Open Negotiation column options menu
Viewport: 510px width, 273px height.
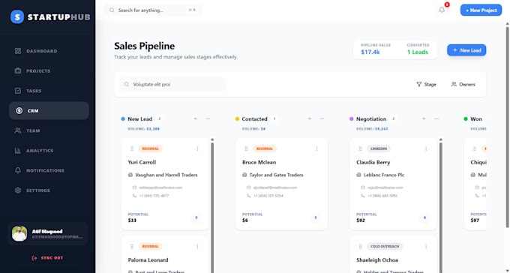[436, 118]
